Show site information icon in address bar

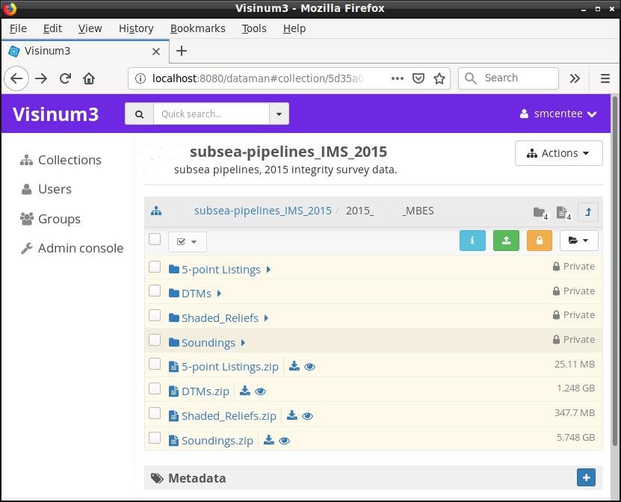coord(140,78)
